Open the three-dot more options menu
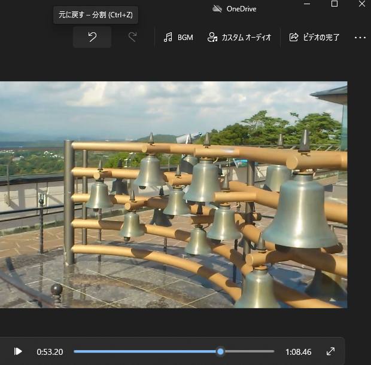The image size is (371, 365). click(x=360, y=37)
